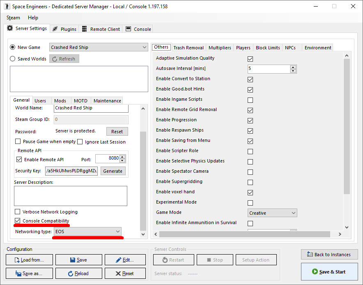Viewport: 363px width, 285px height.
Task: Click the Security Key text field
Action: [x=71, y=171]
